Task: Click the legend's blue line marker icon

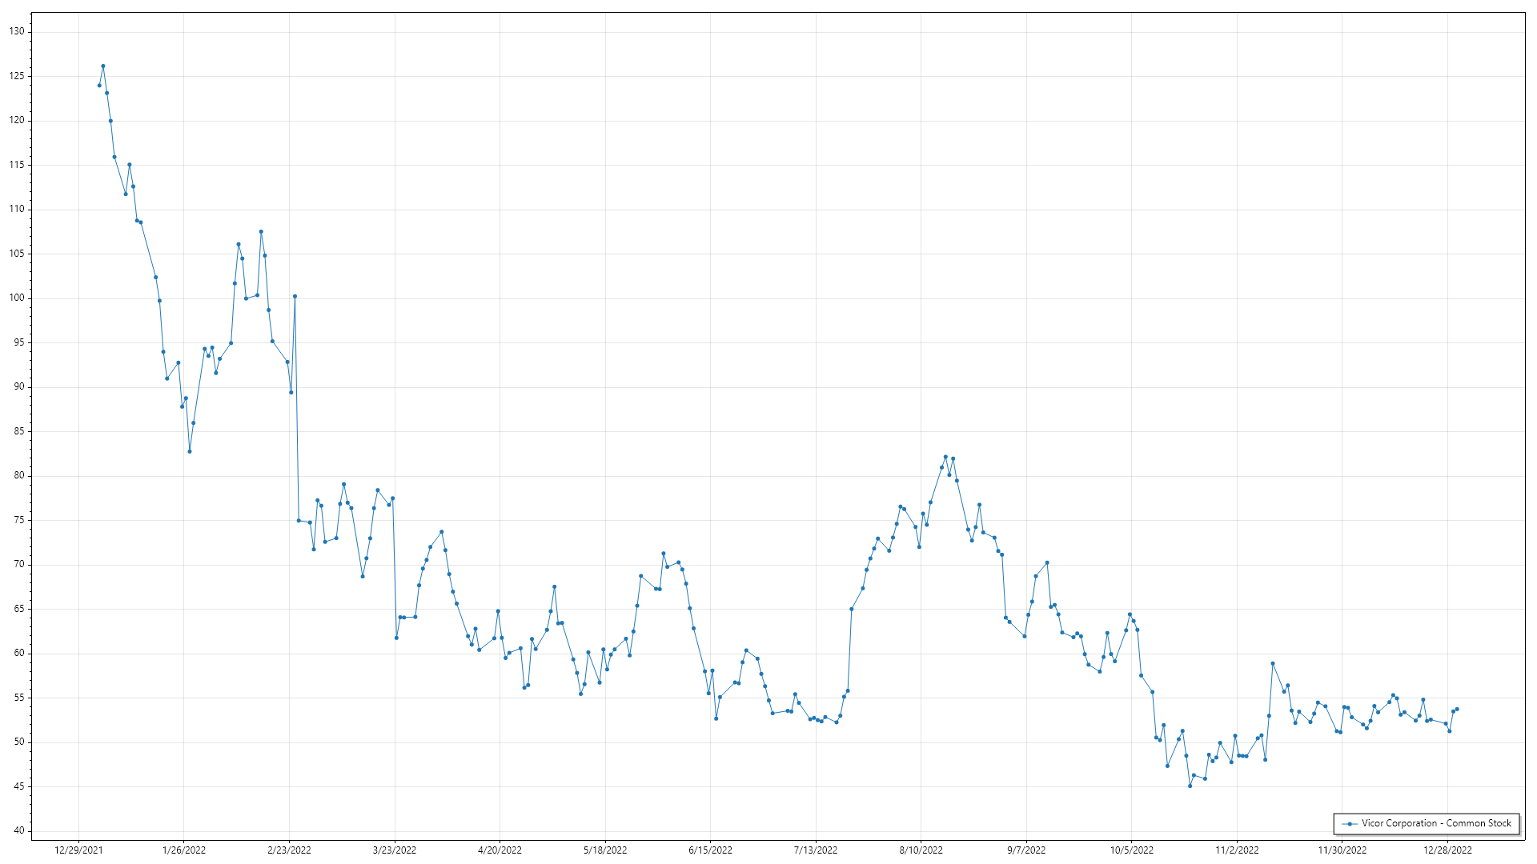Action: 1350,823
